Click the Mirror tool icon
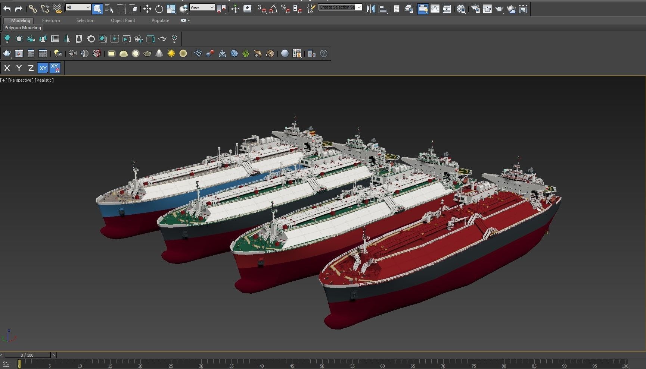 [370, 9]
